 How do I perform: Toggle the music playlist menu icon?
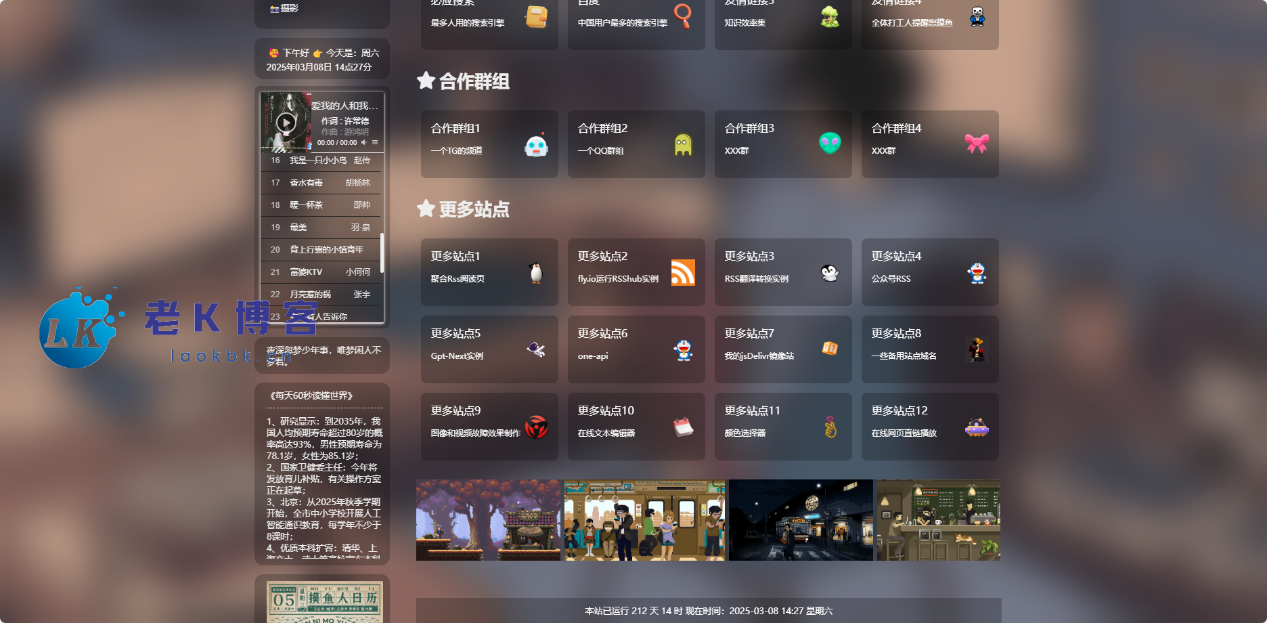[375, 142]
